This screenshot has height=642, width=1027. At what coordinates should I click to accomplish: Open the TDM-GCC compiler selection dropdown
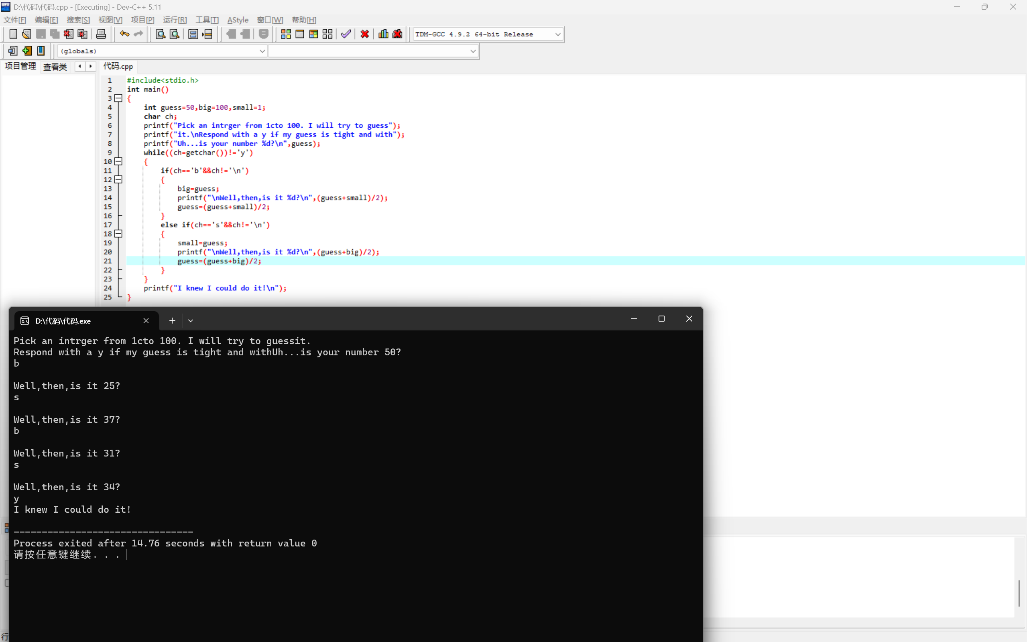click(557, 35)
